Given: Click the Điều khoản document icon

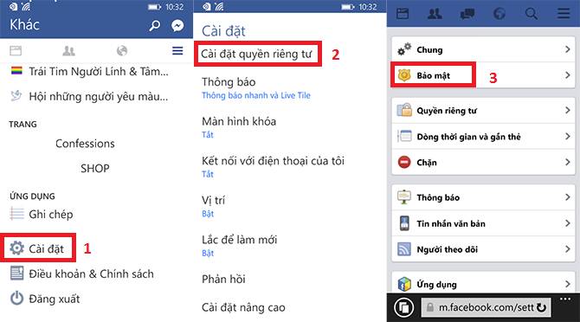Looking at the screenshot, I should tap(16, 274).
